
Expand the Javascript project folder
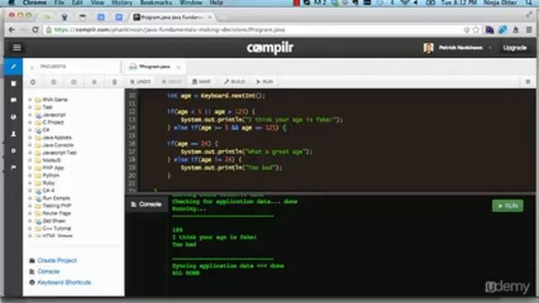[x=29, y=114]
